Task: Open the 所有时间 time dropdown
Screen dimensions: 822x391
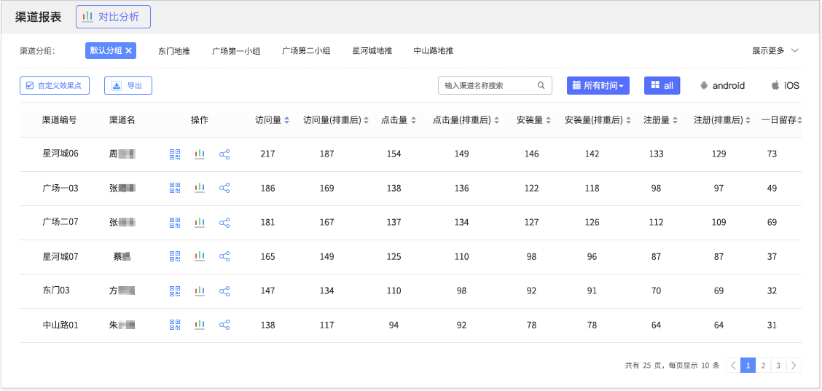Action: [x=598, y=86]
